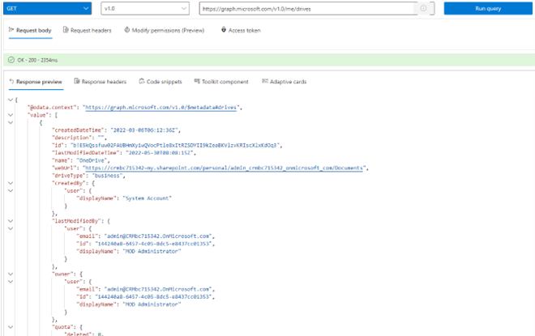This screenshot has height=336, width=535.
Task: Click the Modify permissions shield icon
Action: click(x=127, y=30)
